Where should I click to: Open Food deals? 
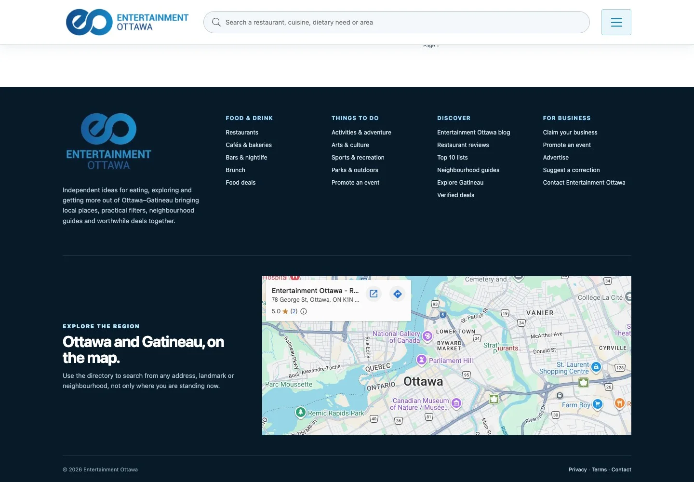240,183
